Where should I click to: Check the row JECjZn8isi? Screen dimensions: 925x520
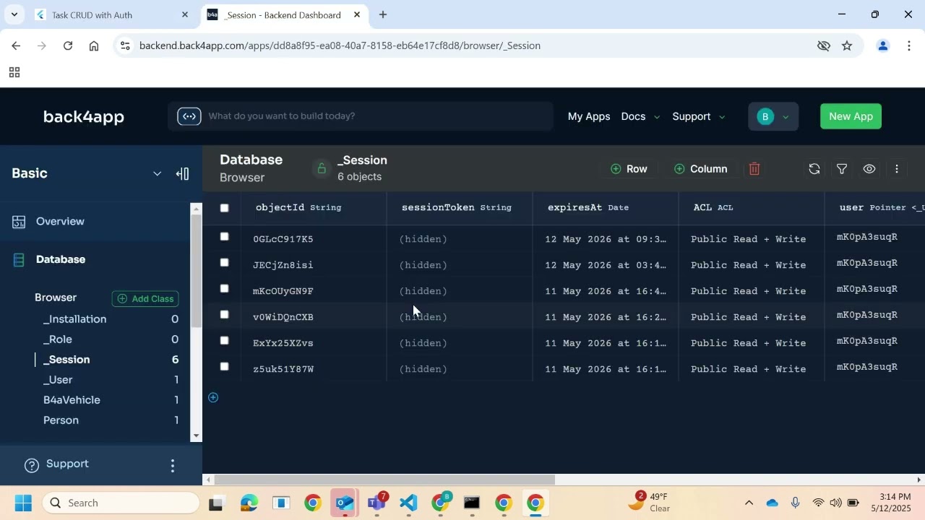click(x=224, y=263)
